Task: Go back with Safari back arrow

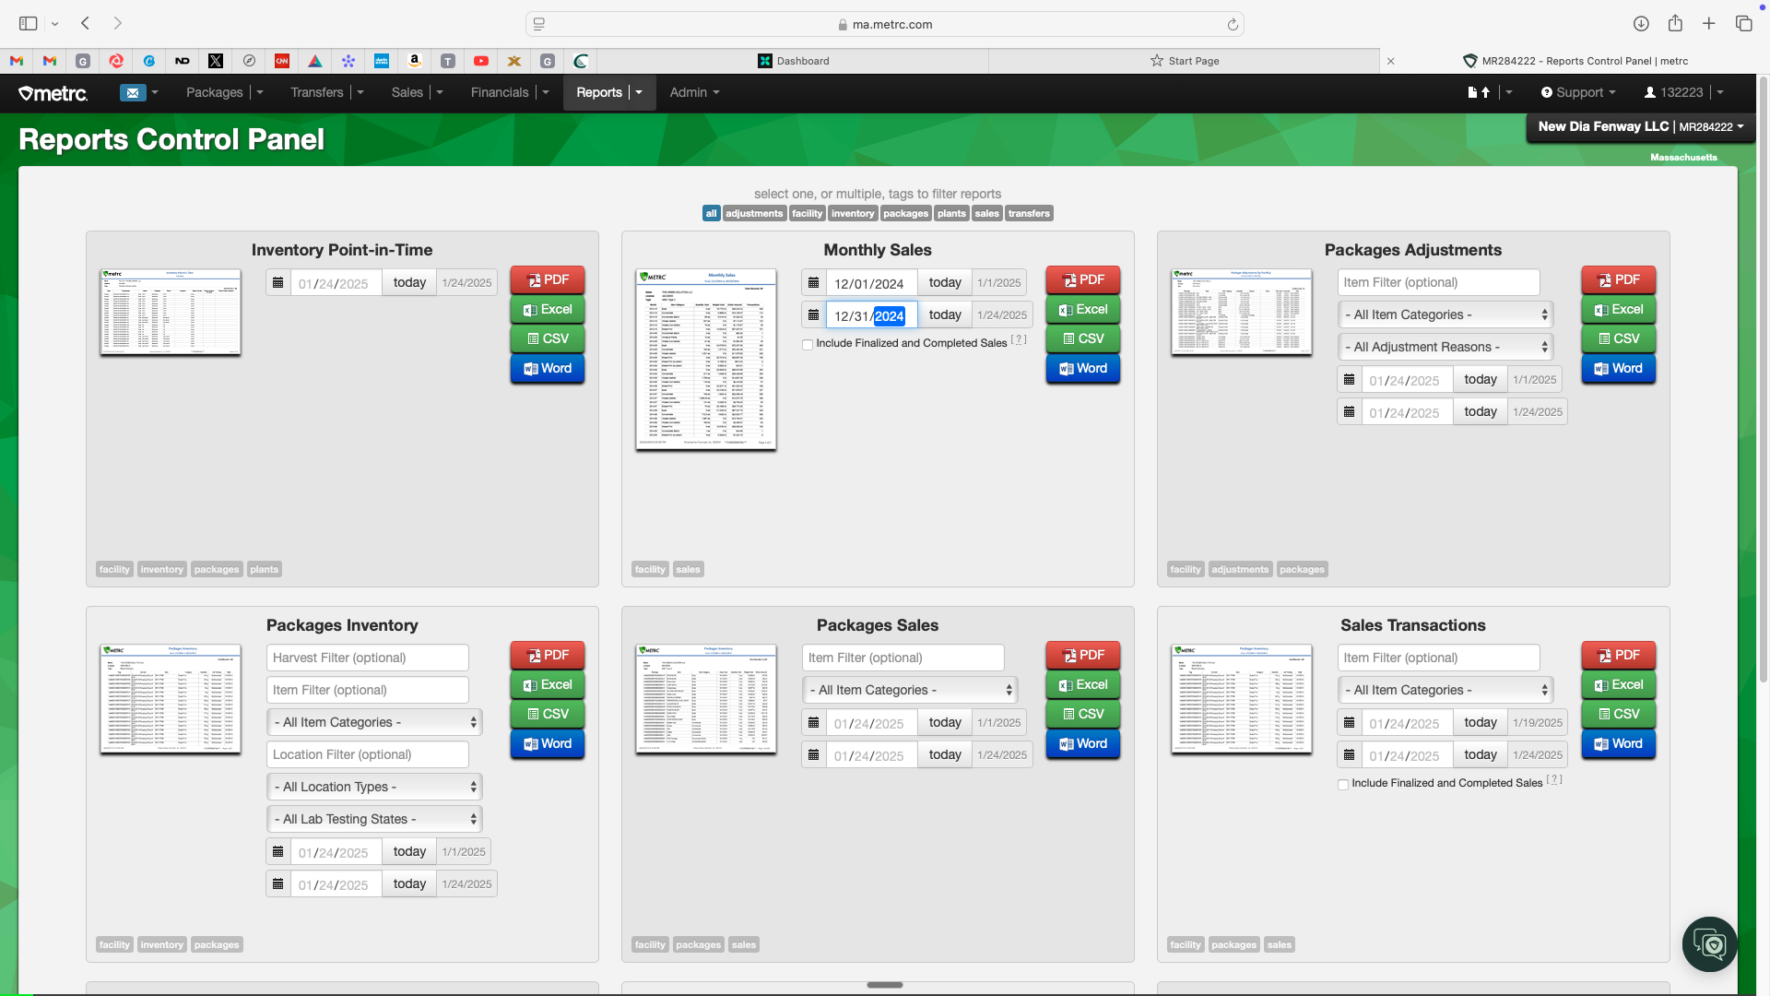Action: click(85, 23)
